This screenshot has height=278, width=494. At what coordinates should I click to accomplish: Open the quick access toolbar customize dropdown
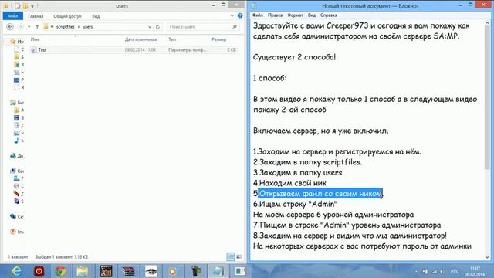32,6
